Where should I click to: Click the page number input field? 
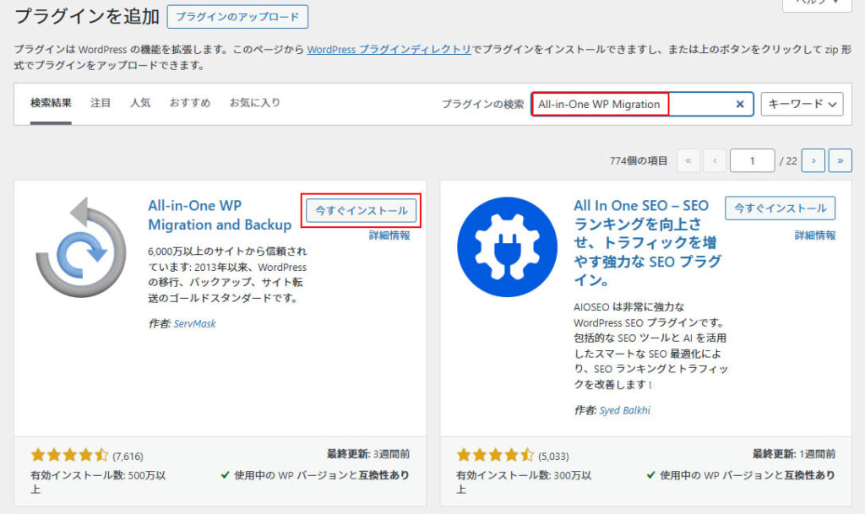[752, 159]
